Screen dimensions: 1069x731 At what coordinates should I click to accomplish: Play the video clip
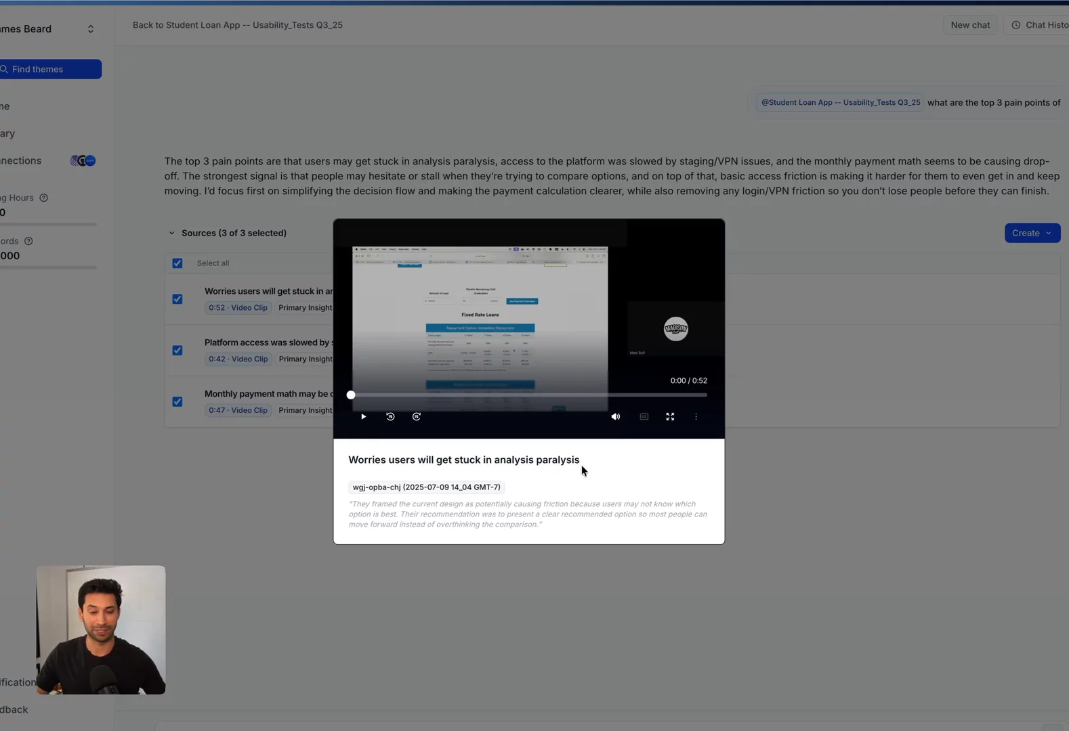[x=364, y=417]
